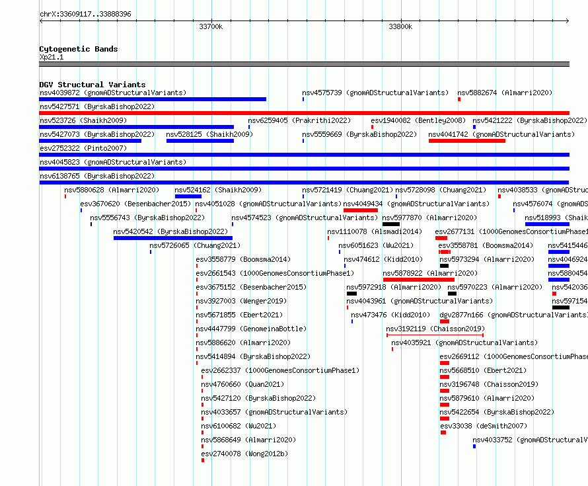Click nsv5427073 ByrskaBishop2022 label
Viewport: 588px width, 486px height.
click(x=96, y=134)
